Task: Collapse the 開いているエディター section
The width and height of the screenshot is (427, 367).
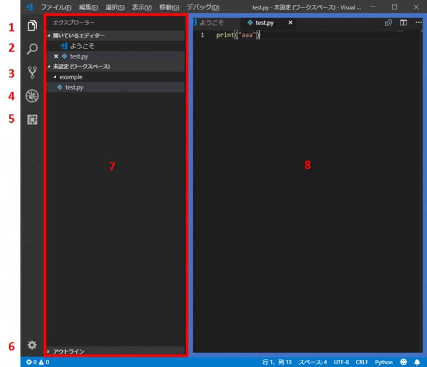Action: click(116, 36)
